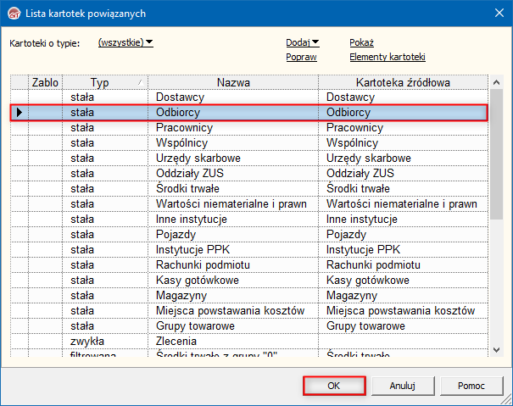The image size is (513, 406).
Task: Sort by the Typ column header
Action: tap(100, 82)
